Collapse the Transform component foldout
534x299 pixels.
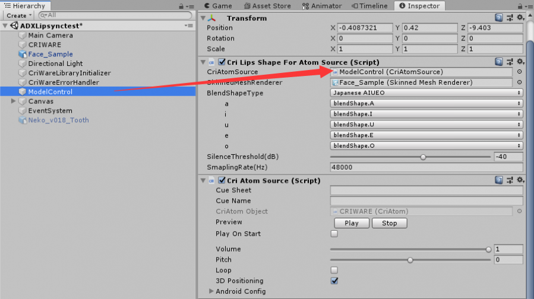coord(203,18)
